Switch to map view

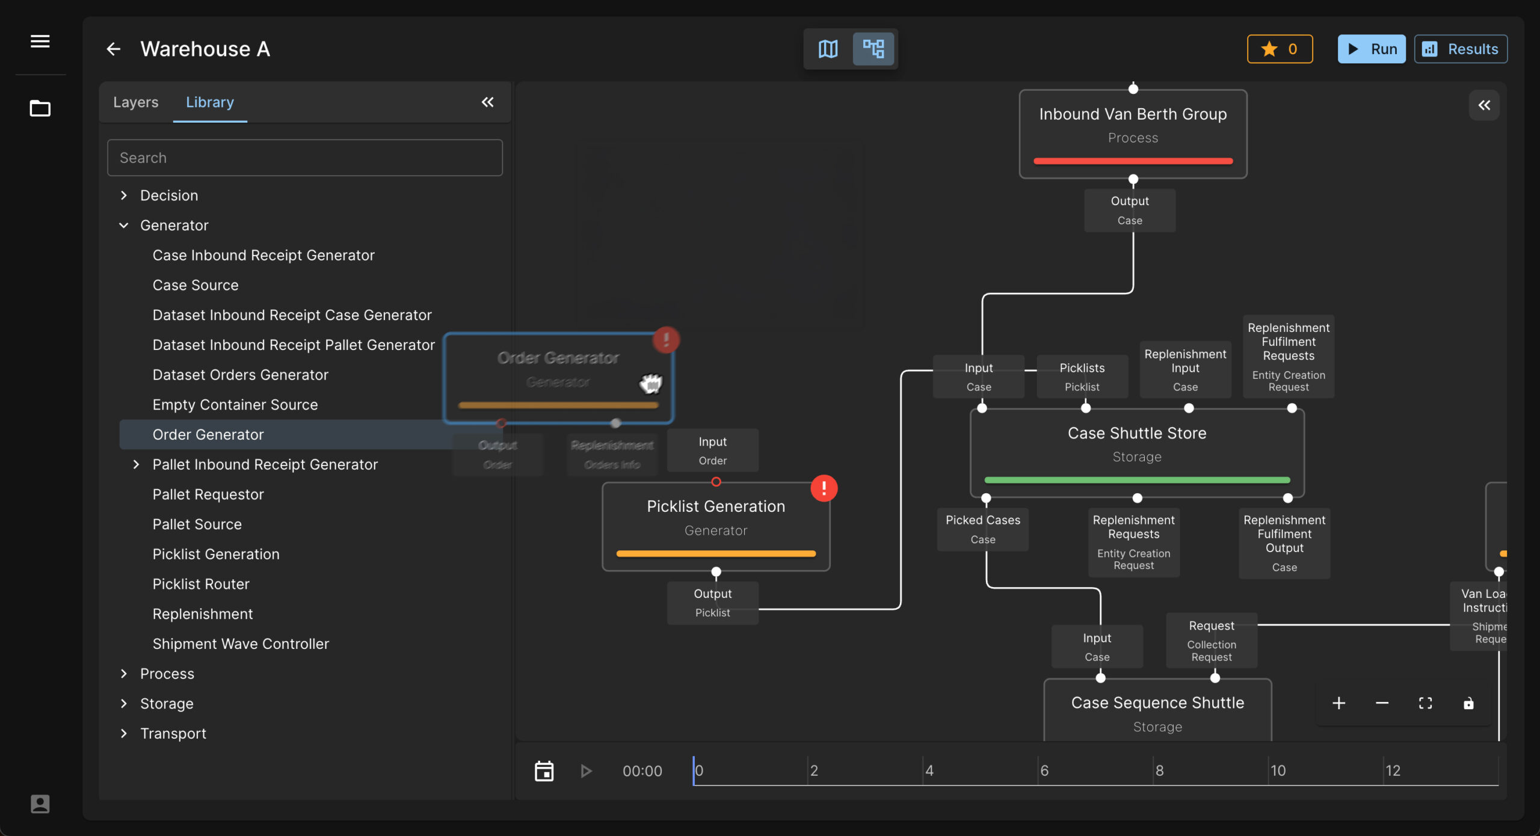[828, 49]
